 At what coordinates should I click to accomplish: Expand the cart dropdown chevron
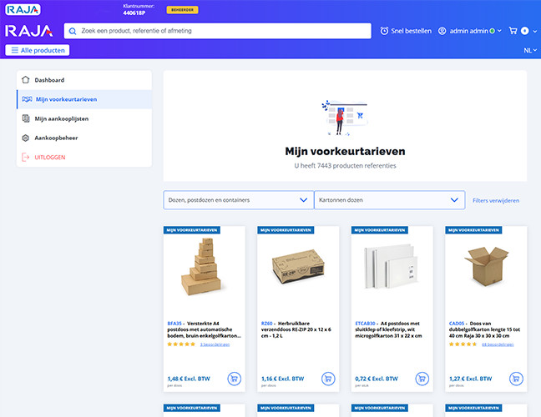coord(535,31)
